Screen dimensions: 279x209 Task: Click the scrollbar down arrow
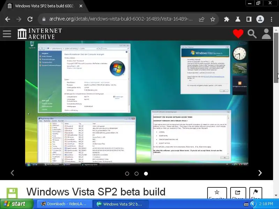tap(276, 195)
